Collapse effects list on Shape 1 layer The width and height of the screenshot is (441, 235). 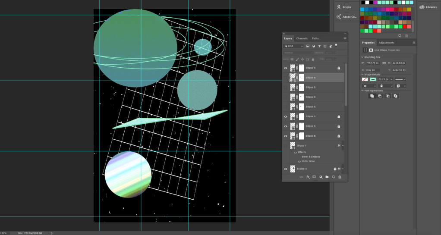(343, 146)
